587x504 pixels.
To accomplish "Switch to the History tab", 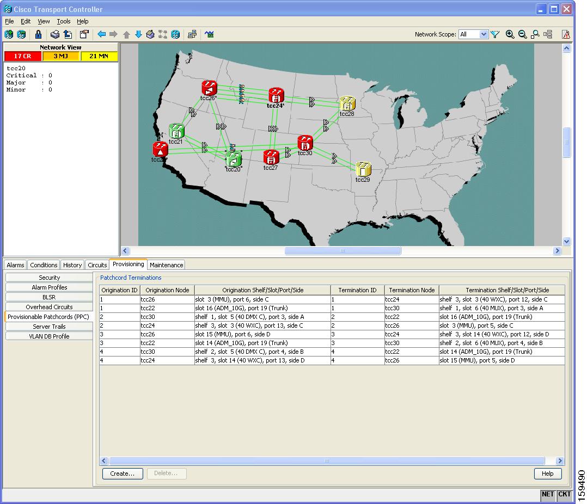I will (x=72, y=265).
